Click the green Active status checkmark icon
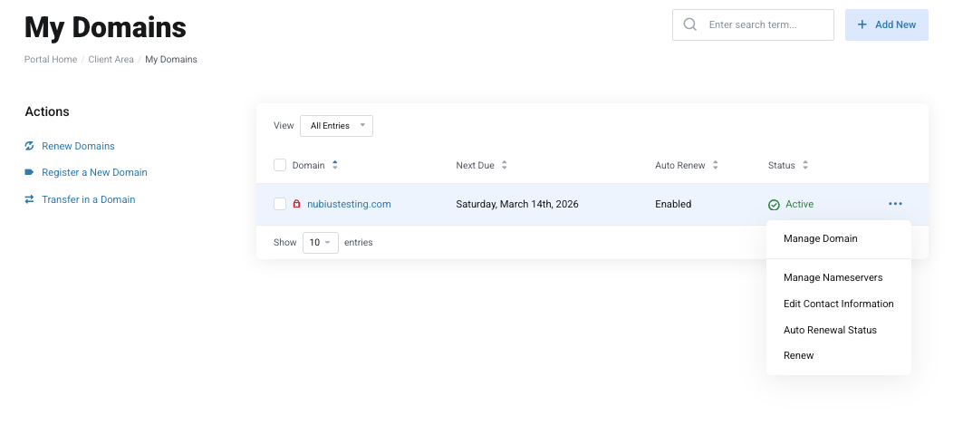This screenshot has height=425, width=963. (774, 205)
